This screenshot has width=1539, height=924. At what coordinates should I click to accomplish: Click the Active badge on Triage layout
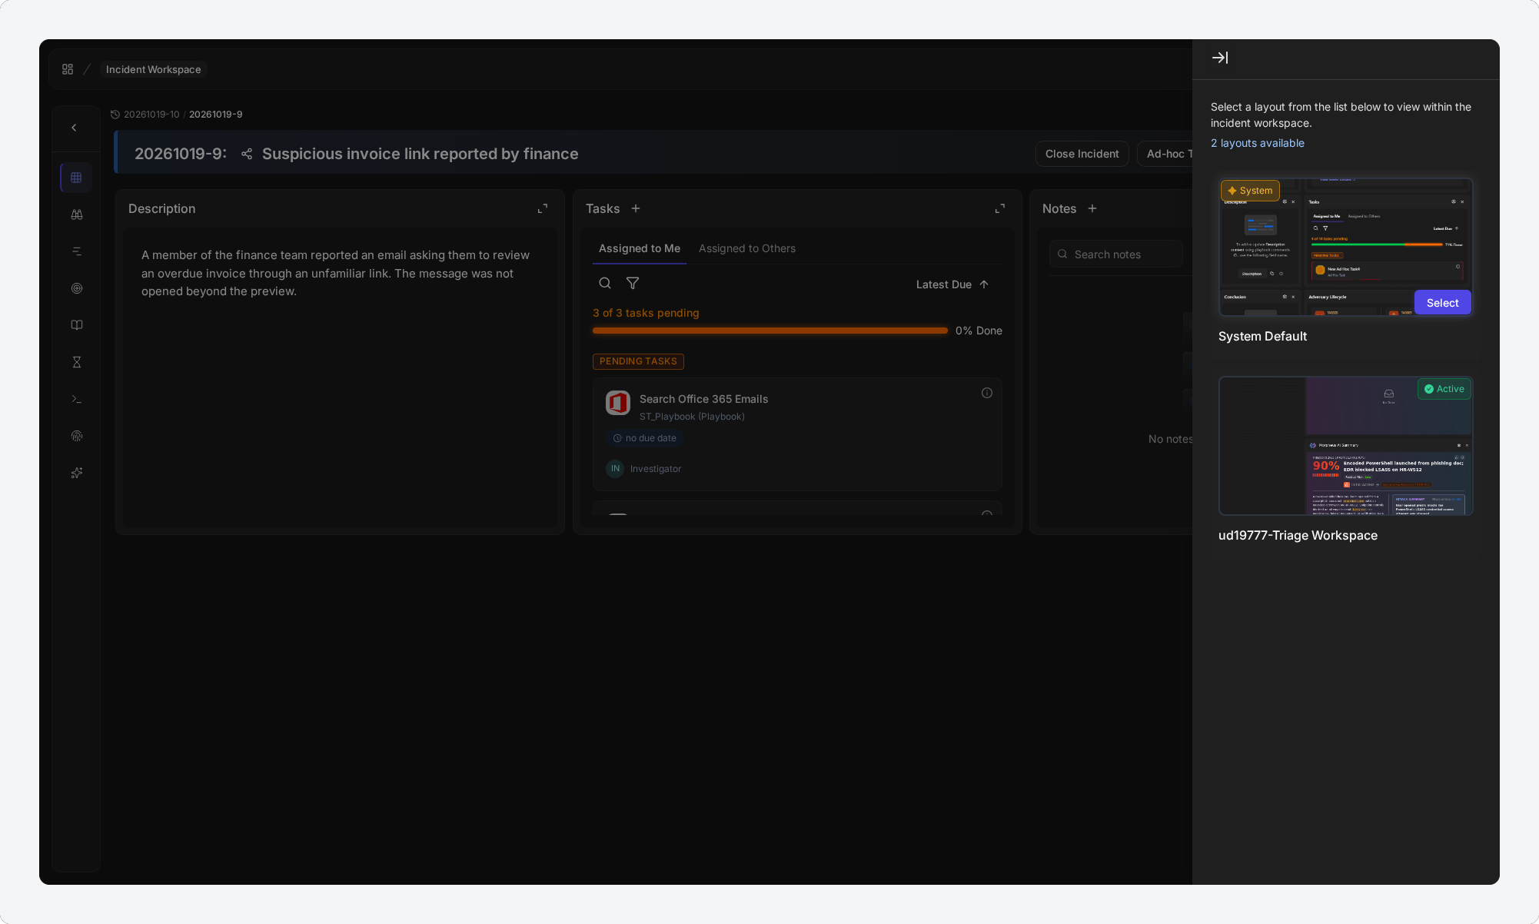point(1444,389)
